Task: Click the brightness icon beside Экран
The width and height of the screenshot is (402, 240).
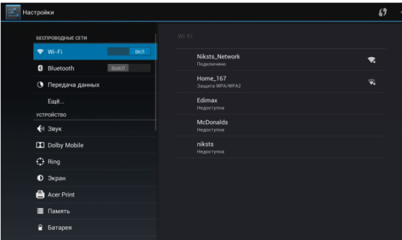Action: [40, 178]
